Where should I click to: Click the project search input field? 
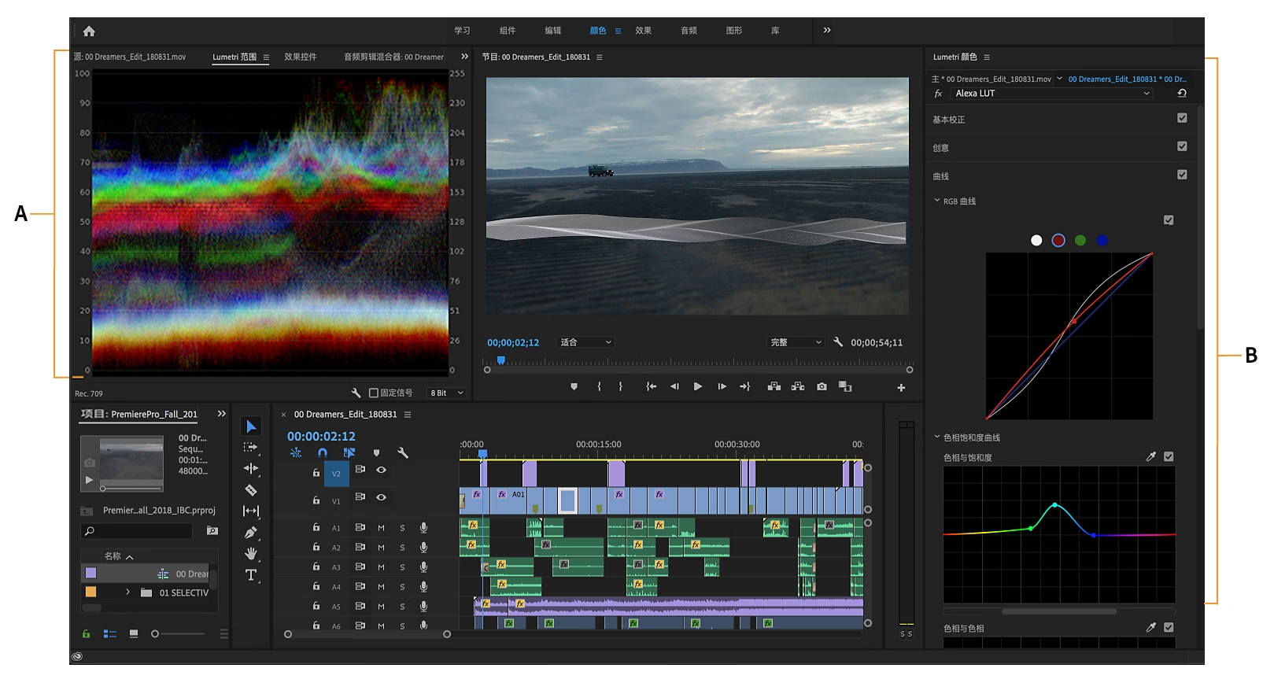point(142,532)
